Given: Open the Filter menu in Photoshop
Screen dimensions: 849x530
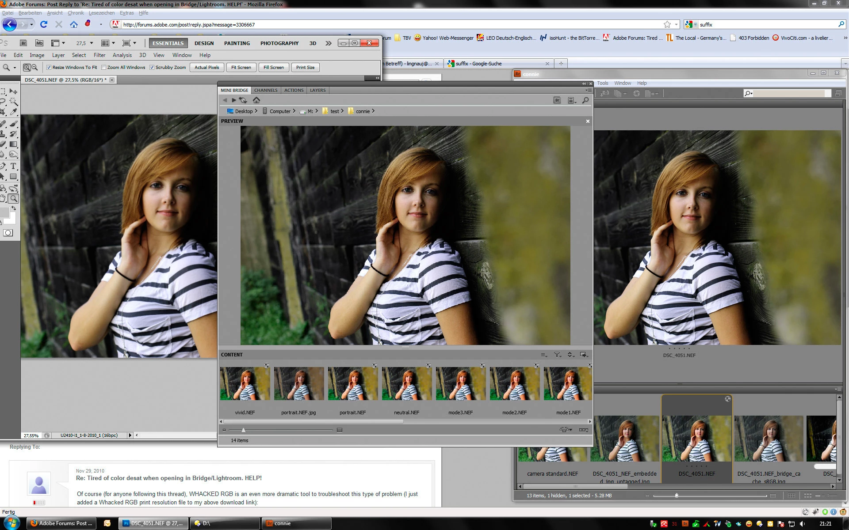Looking at the screenshot, I should 99,55.
